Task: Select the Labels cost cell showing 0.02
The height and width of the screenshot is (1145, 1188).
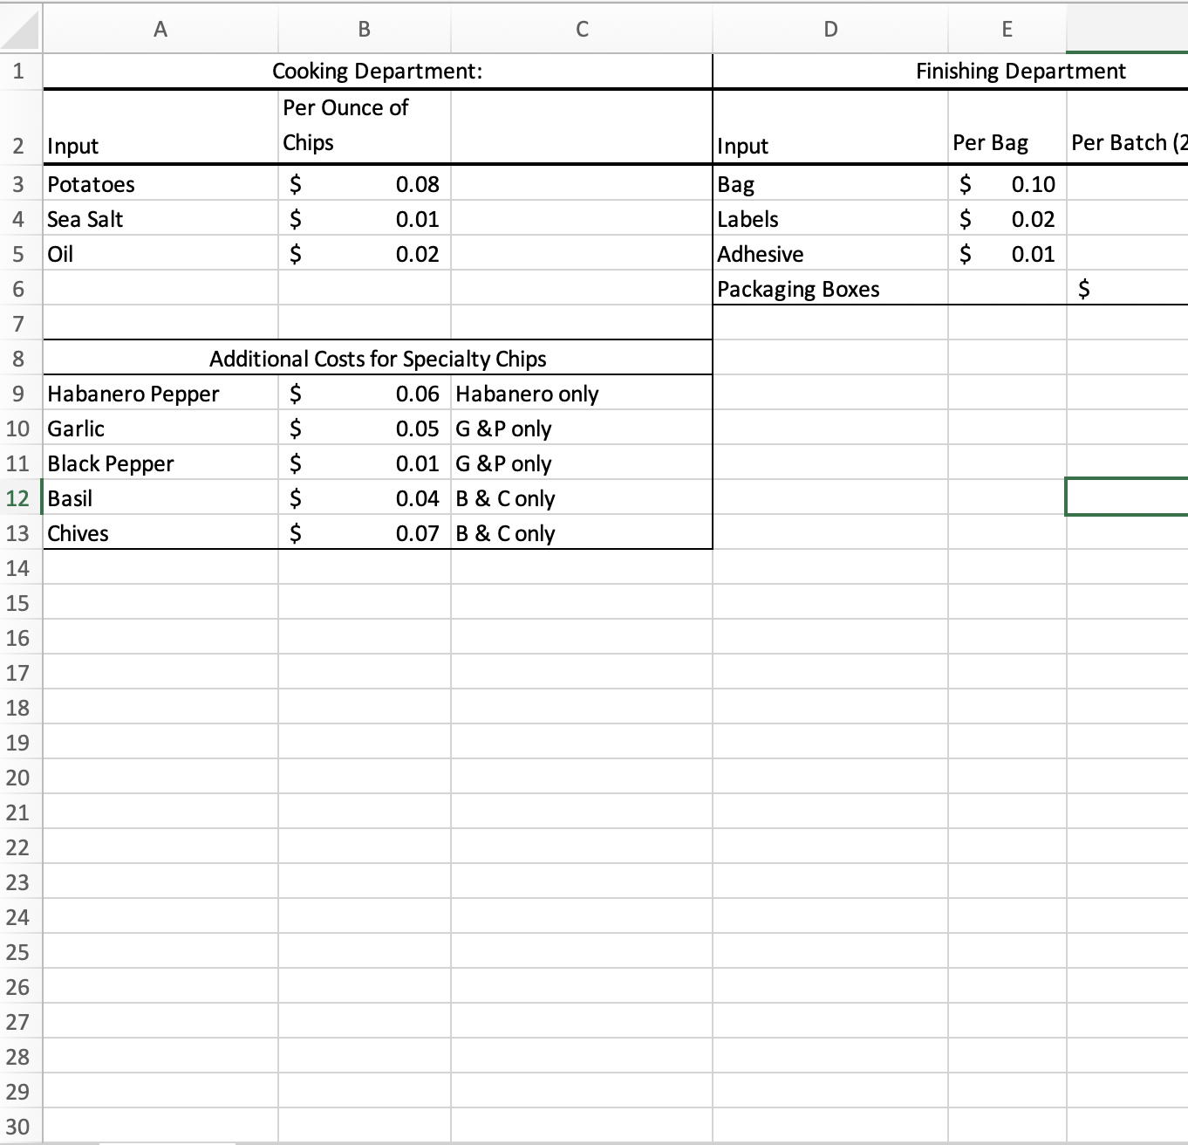Action: click(x=1007, y=219)
